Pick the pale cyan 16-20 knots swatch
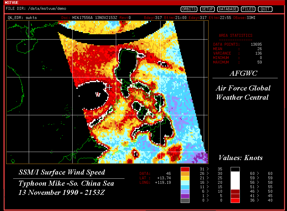 (185, 182)
